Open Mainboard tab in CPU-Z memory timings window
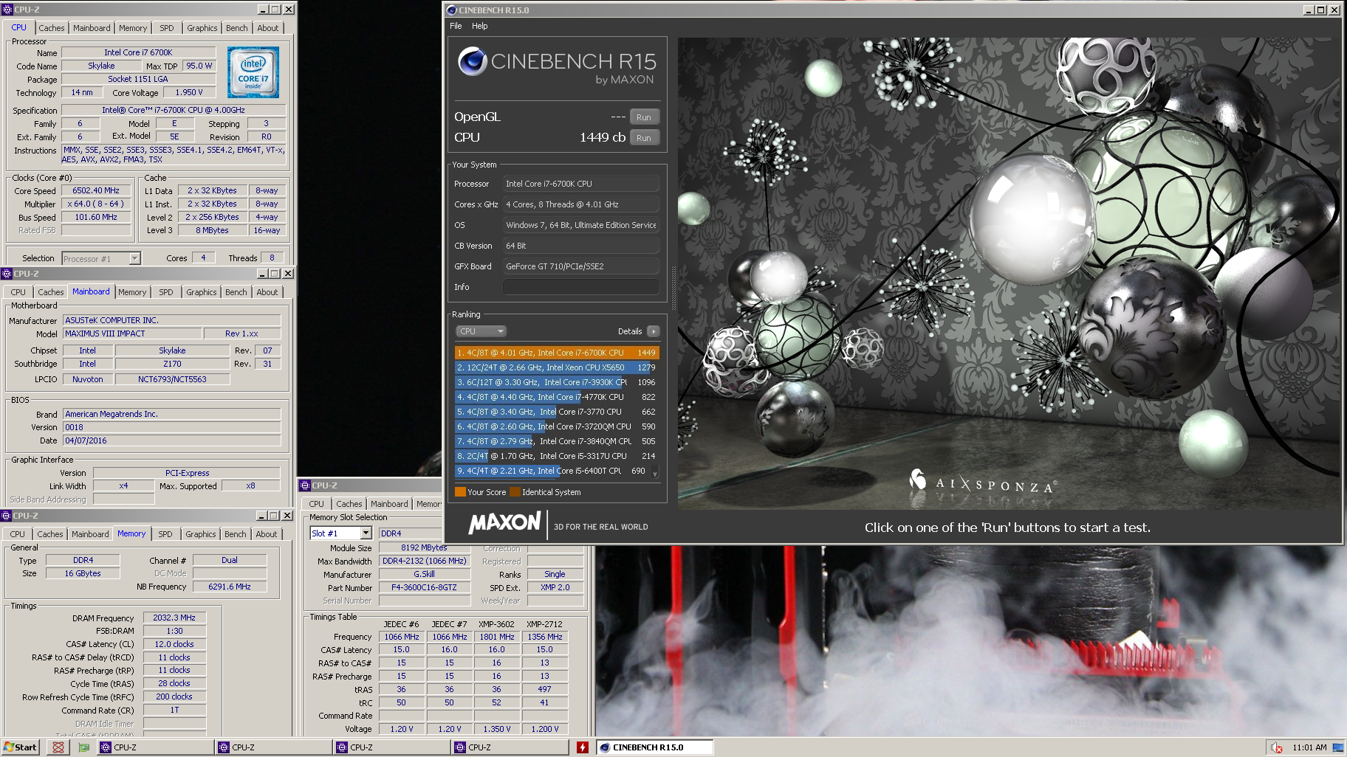Viewport: 1347px width, 757px height. (x=90, y=534)
